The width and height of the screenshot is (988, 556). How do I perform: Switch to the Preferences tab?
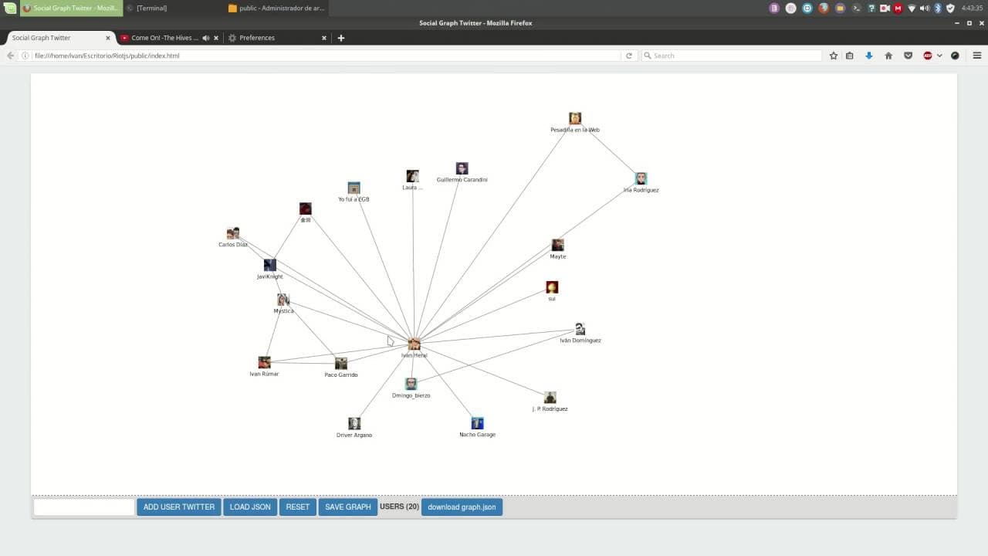click(257, 38)
